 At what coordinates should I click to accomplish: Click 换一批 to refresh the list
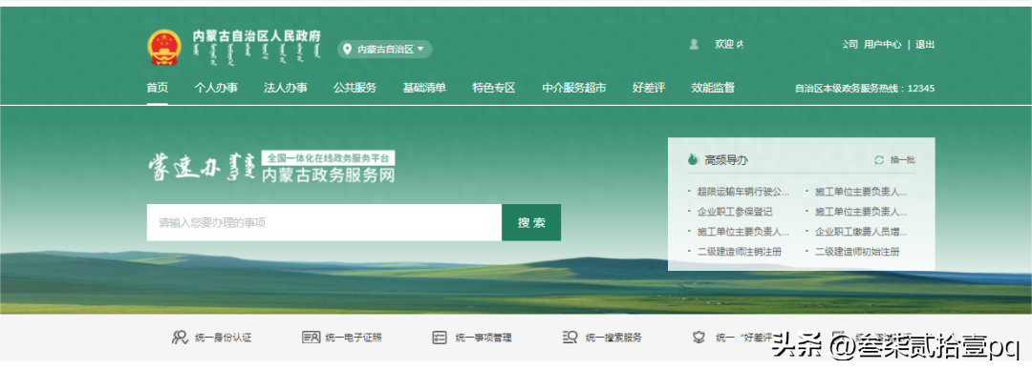[x=902, y=159]
